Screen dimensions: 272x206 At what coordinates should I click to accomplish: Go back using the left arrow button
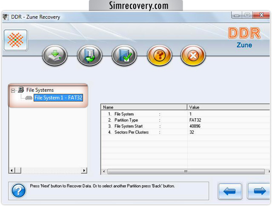point(230,191)
